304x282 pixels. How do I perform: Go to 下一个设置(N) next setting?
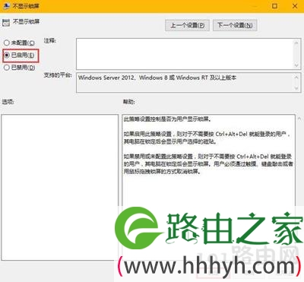(235, 25)
